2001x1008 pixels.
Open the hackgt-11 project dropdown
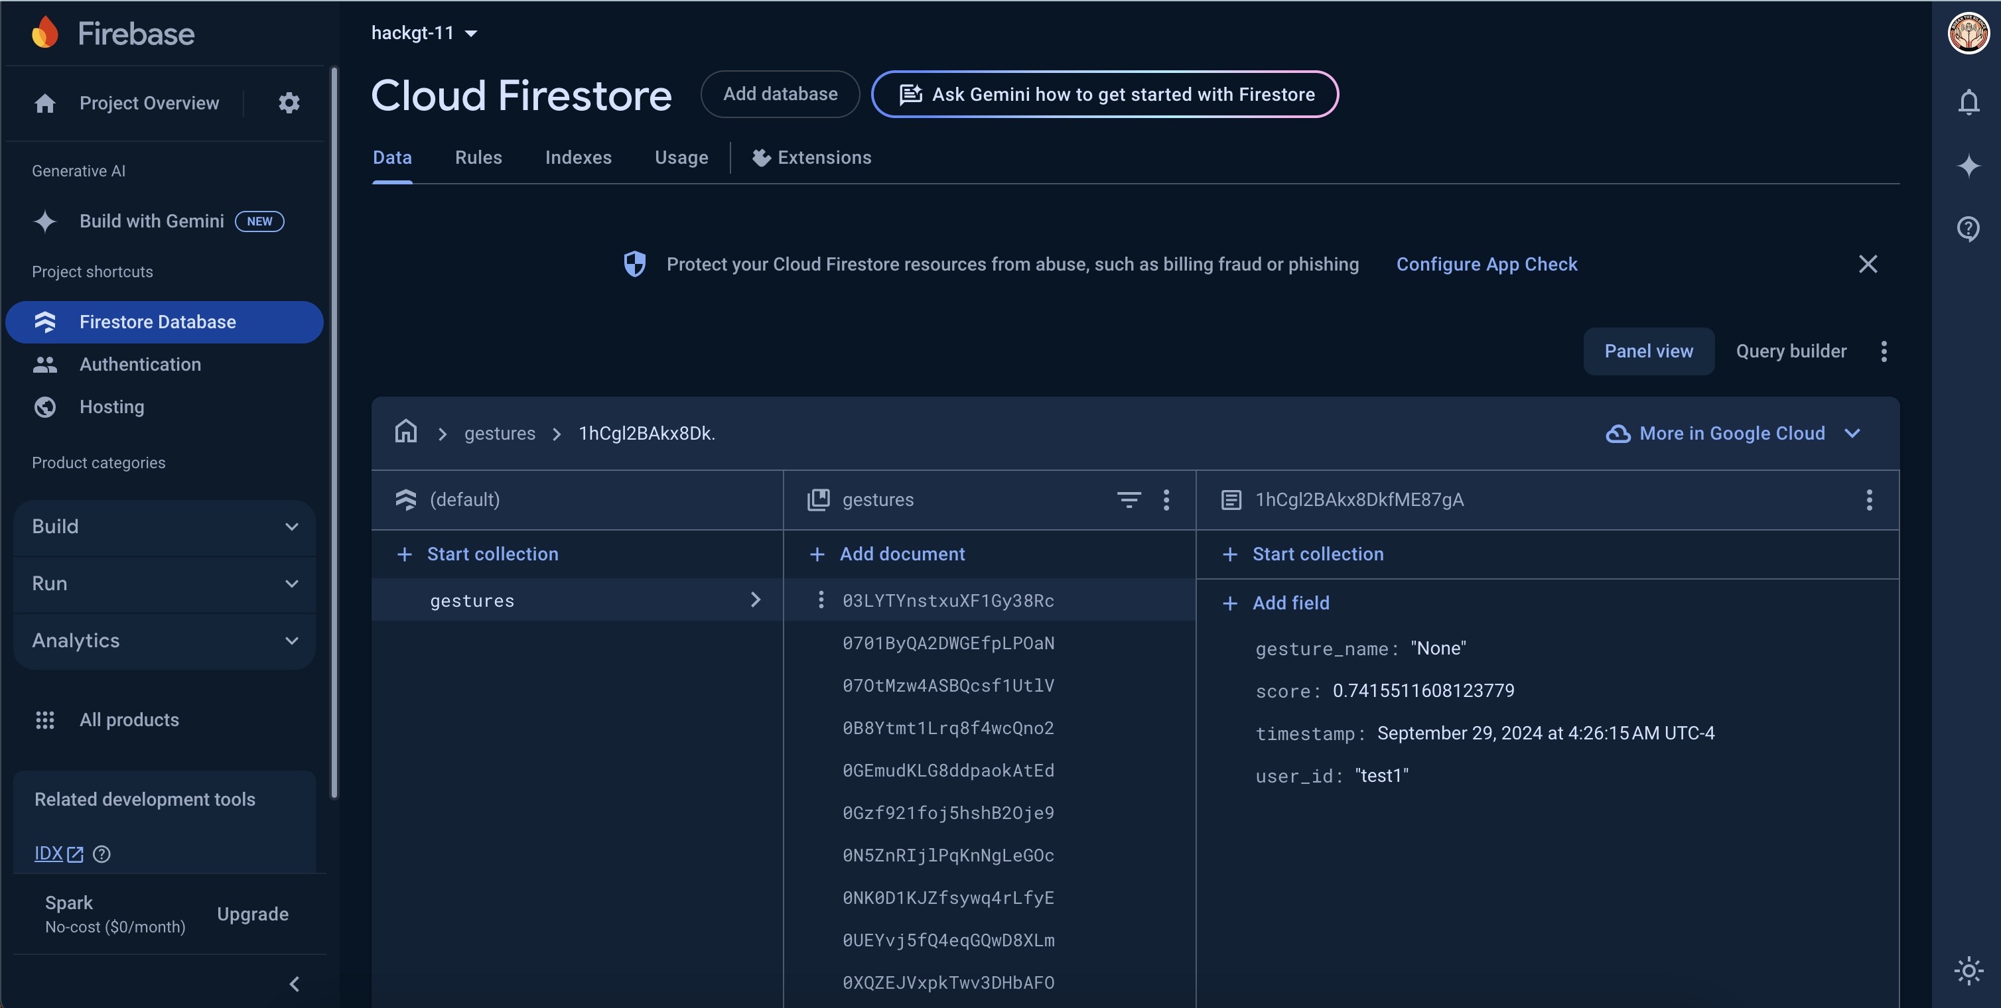(424, 32)
